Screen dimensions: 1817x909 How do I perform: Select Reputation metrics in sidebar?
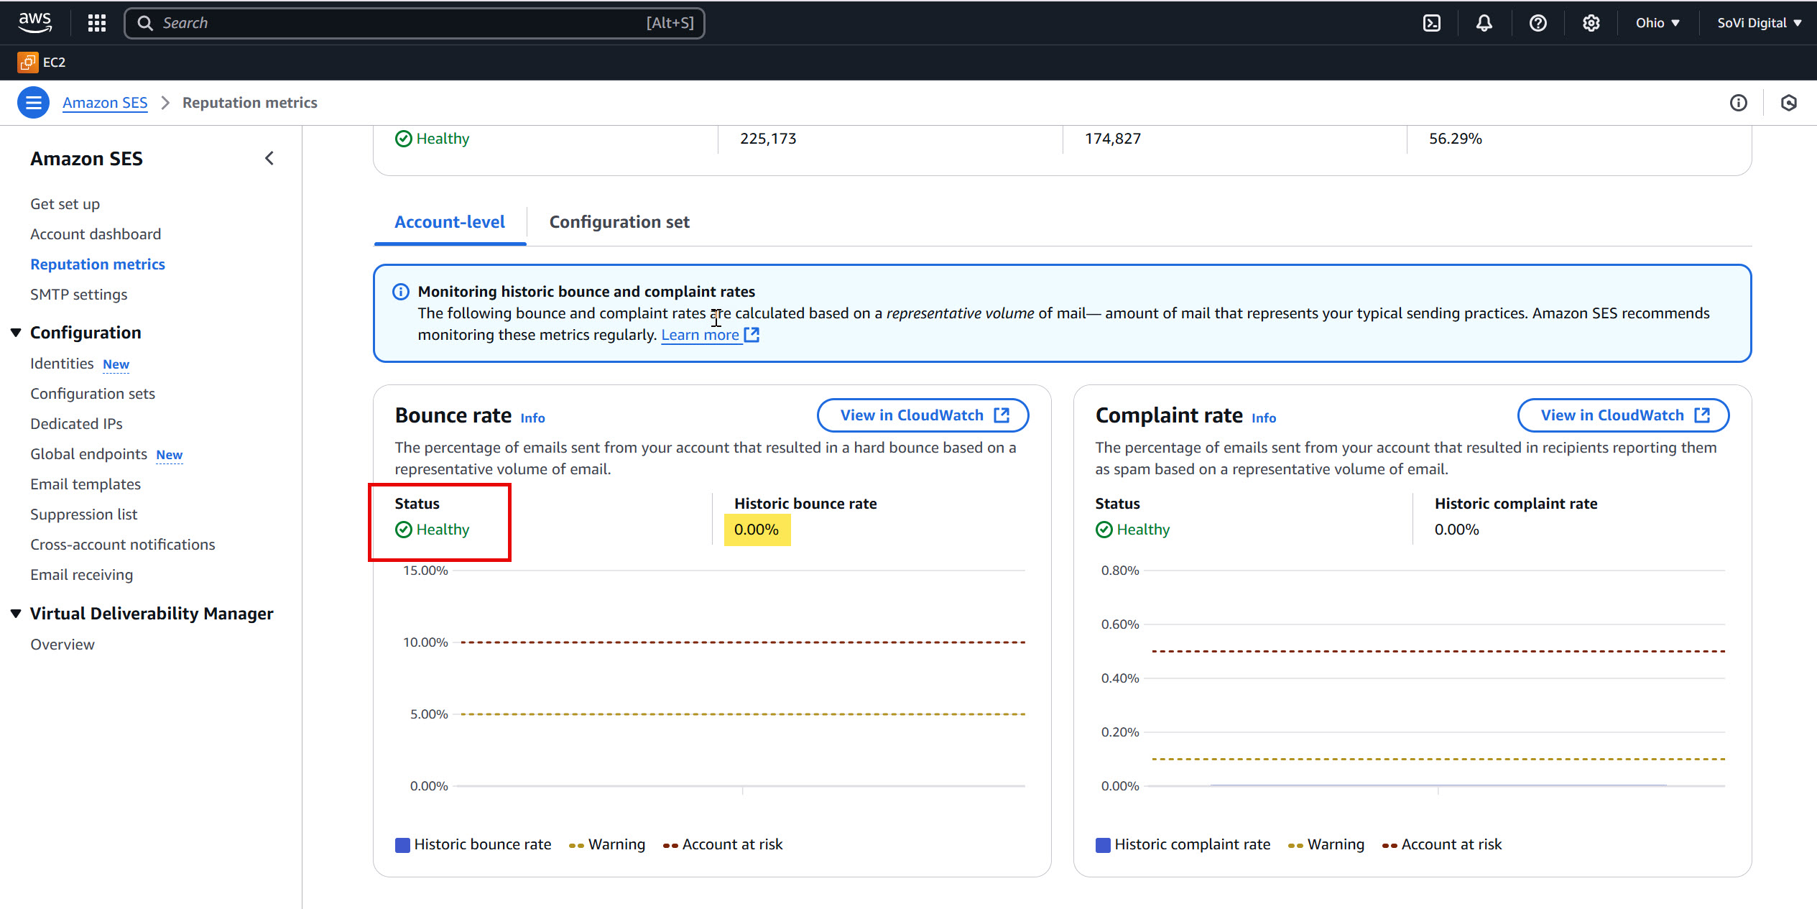click(98, 264)
